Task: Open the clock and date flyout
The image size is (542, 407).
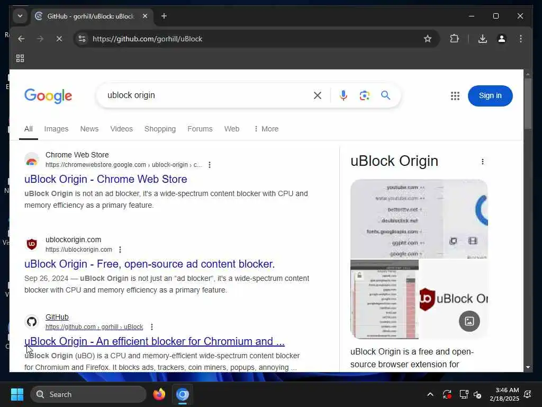Action: (504, 394)
